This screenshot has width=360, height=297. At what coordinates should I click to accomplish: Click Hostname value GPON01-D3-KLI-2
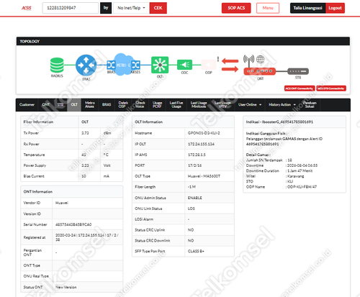204,133
